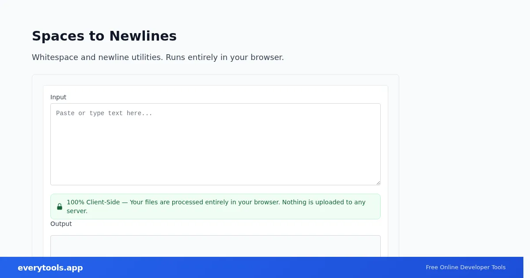This screenshot has width=530, height=278.
Task: Click the word Newlines in the title
Action: pyautogui.click(x=143, y=36)
